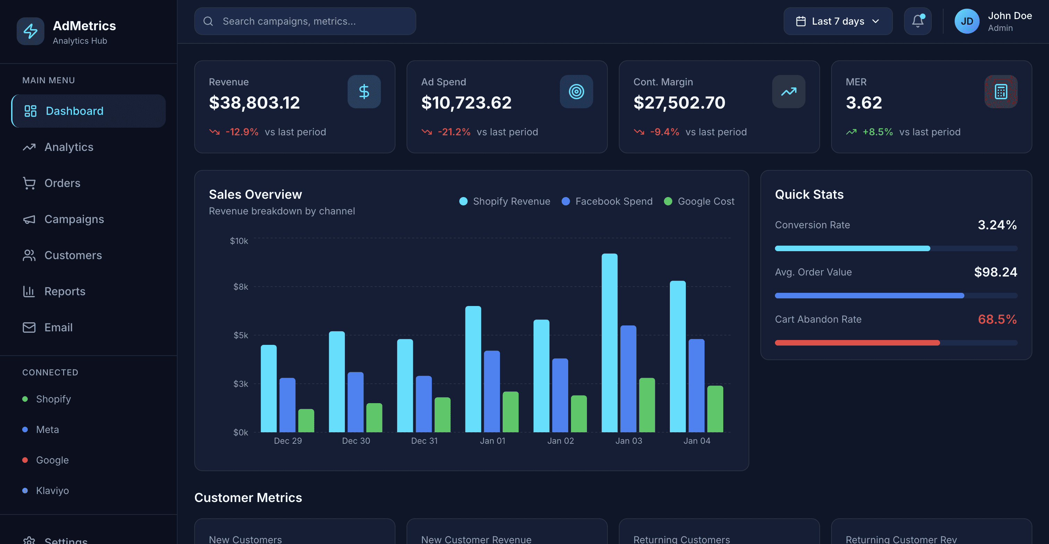The height and width of the screenshot is (544, 1049).
Task: Open the Shopify connected integration link
Action: [53, 399]
